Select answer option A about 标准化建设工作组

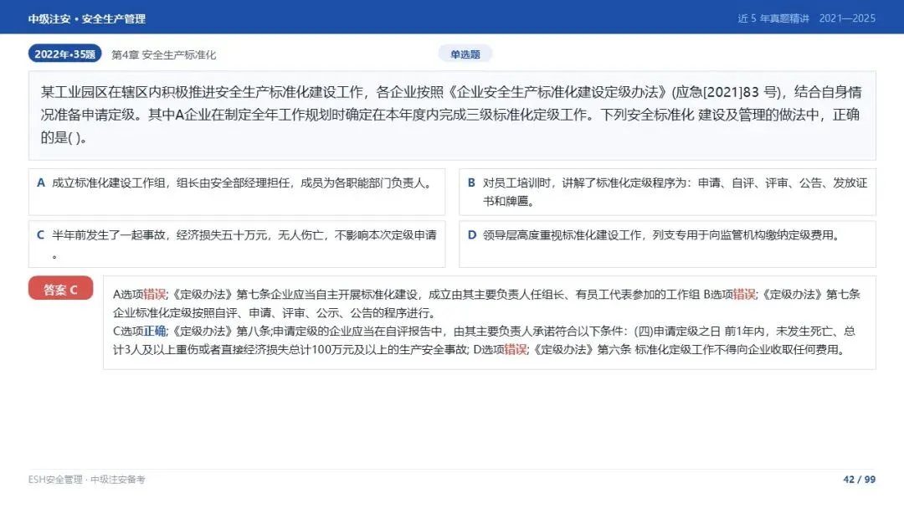236,192
